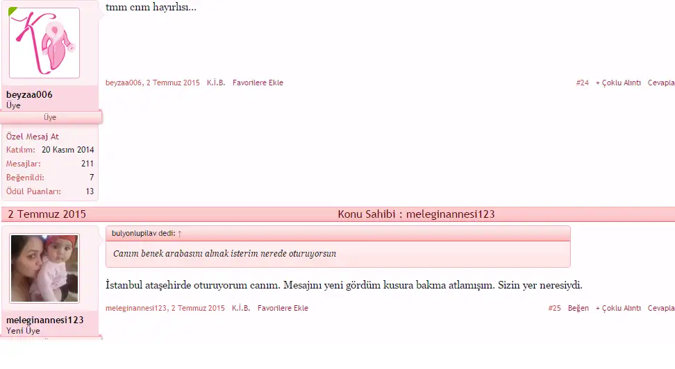The image size is (675, 369).
Task: Click the beyzaa006 username under the avatar
Action: click(29, 94)
